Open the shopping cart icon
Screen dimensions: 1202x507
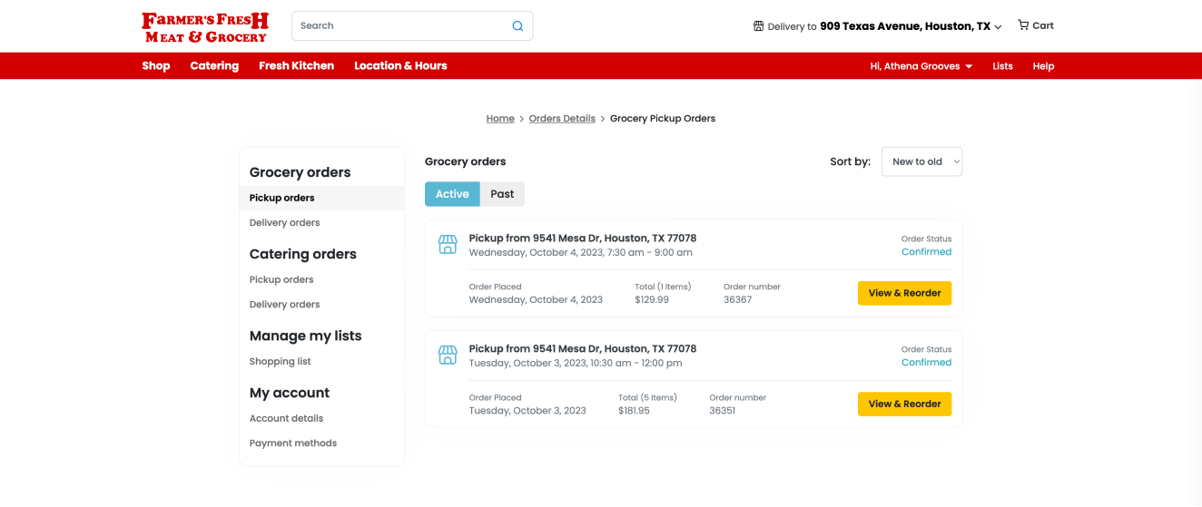tap(1023, 25)
